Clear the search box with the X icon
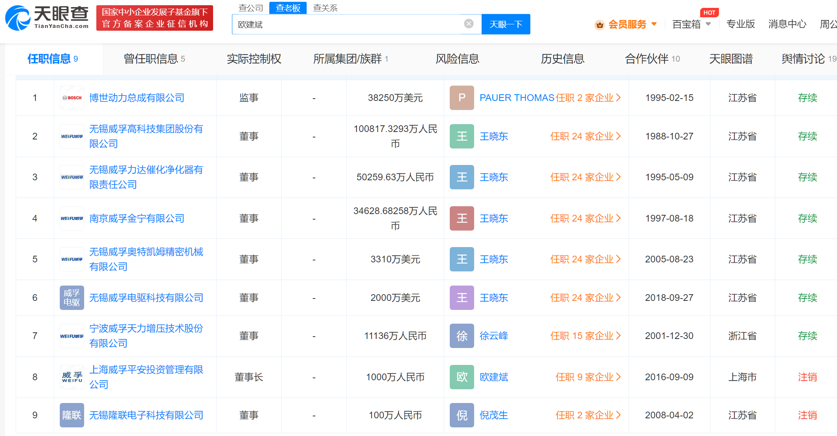This screenshot has height=436, width=837. (x=469, y=24)
